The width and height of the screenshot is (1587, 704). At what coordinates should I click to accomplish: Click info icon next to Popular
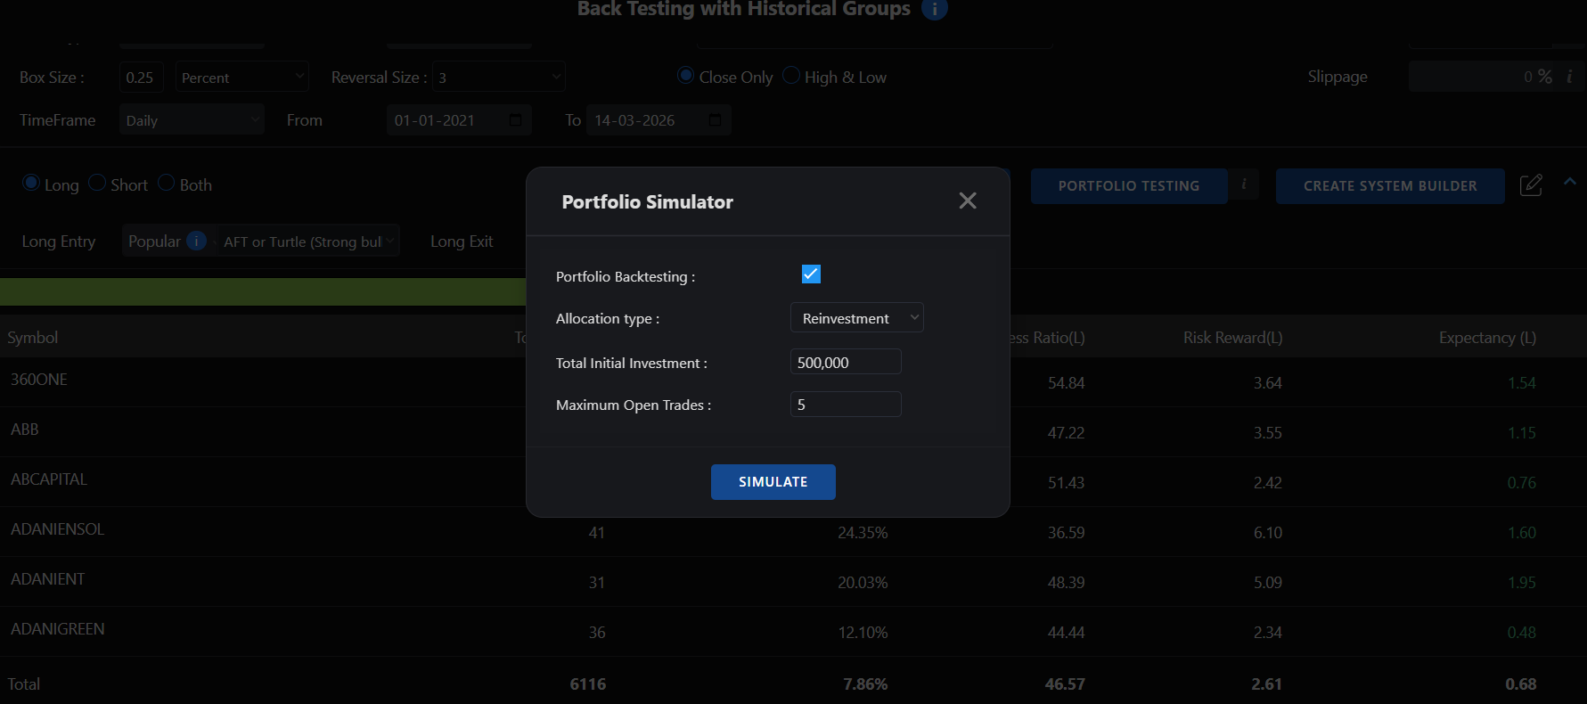pos(197,241)
